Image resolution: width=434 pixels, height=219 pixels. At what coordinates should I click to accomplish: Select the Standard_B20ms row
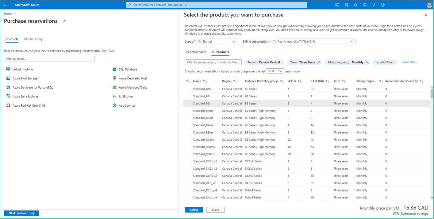306,154
